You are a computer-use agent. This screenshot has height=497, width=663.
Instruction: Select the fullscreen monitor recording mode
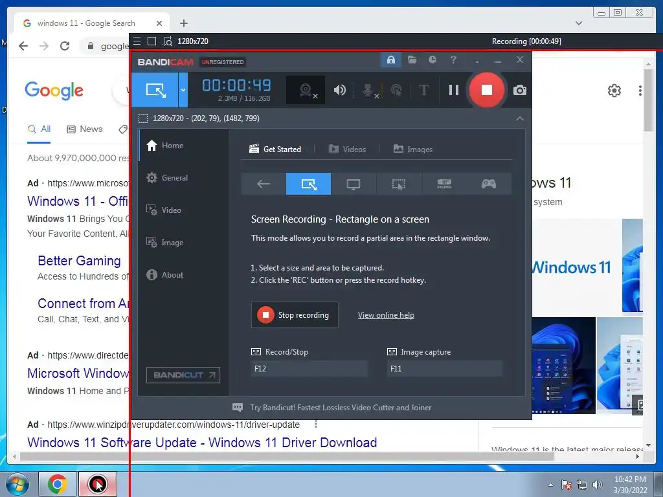point(354,184)
